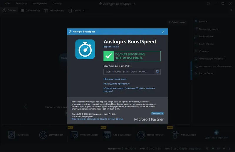
Task: Click the 'GPU:' temperature readout
Action: [x=150, y=149]
